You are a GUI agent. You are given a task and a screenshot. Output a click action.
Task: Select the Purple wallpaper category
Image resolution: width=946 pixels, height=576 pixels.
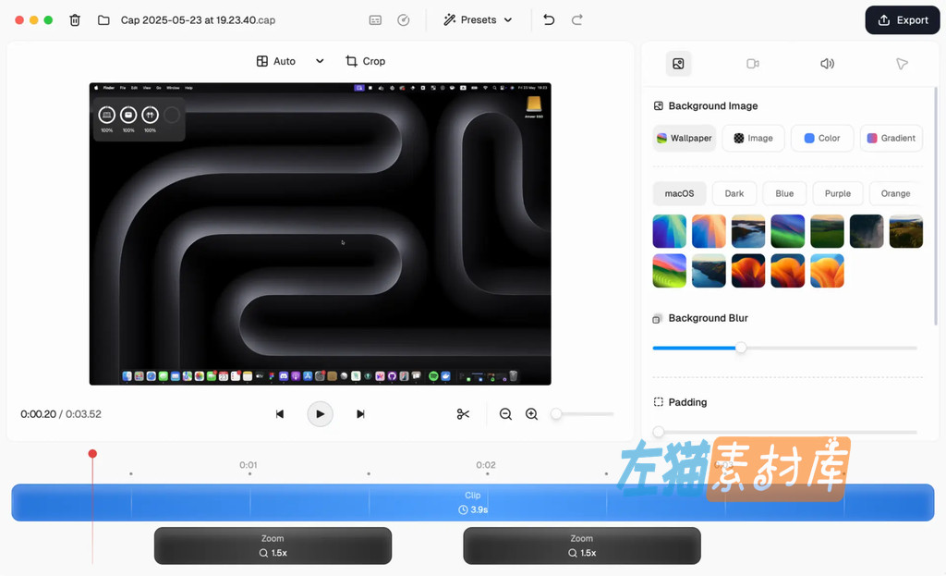pyautogui.click(x=838, y=194)
